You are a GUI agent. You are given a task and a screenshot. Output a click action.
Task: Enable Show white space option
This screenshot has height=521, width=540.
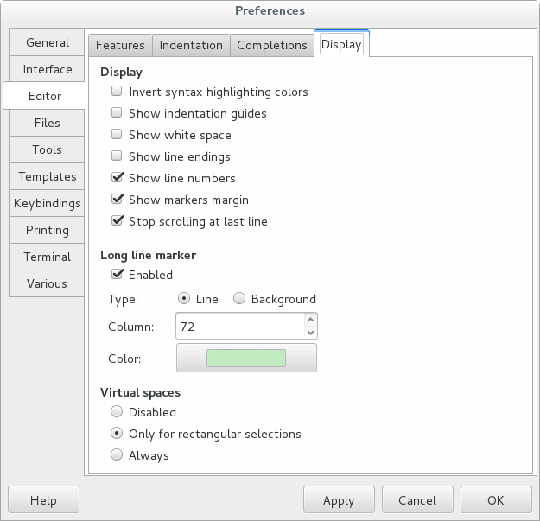click(x=118, y=135)
